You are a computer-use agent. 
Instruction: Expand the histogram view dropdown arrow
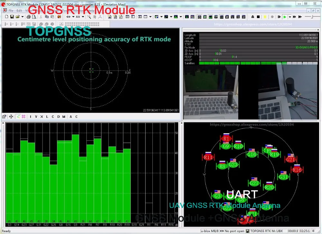tap(181, 17)
